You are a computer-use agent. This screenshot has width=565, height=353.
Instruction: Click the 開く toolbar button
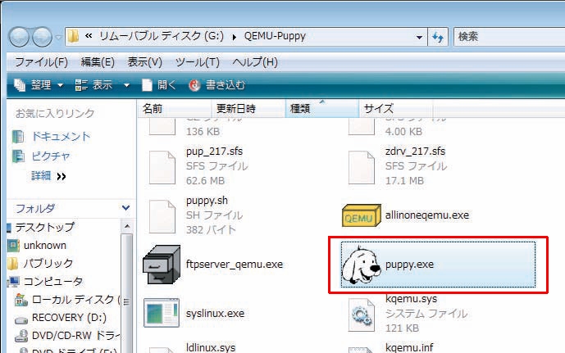pyautogui.click(x=158, y=85)
